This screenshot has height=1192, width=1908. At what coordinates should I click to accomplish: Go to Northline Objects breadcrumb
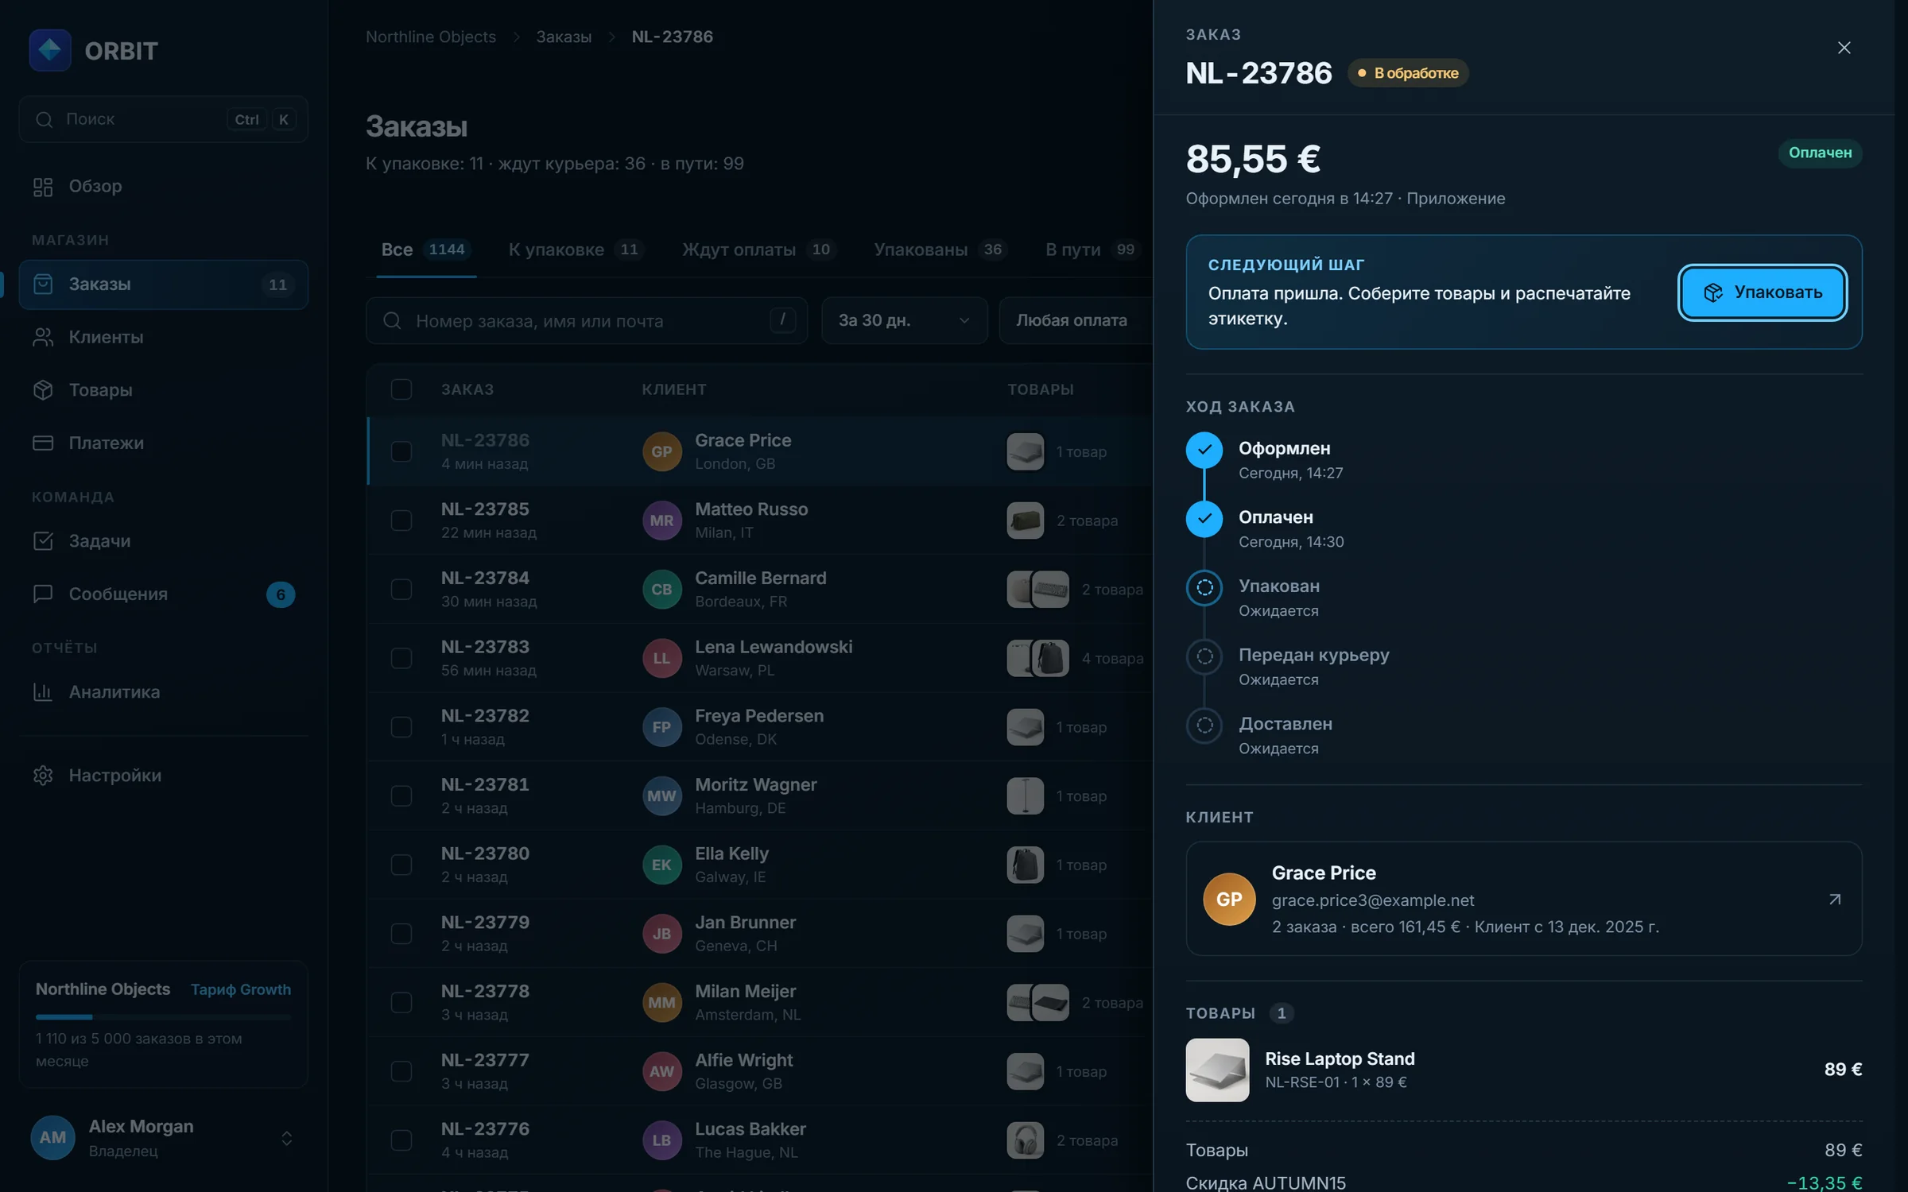[x=431, y=37]
